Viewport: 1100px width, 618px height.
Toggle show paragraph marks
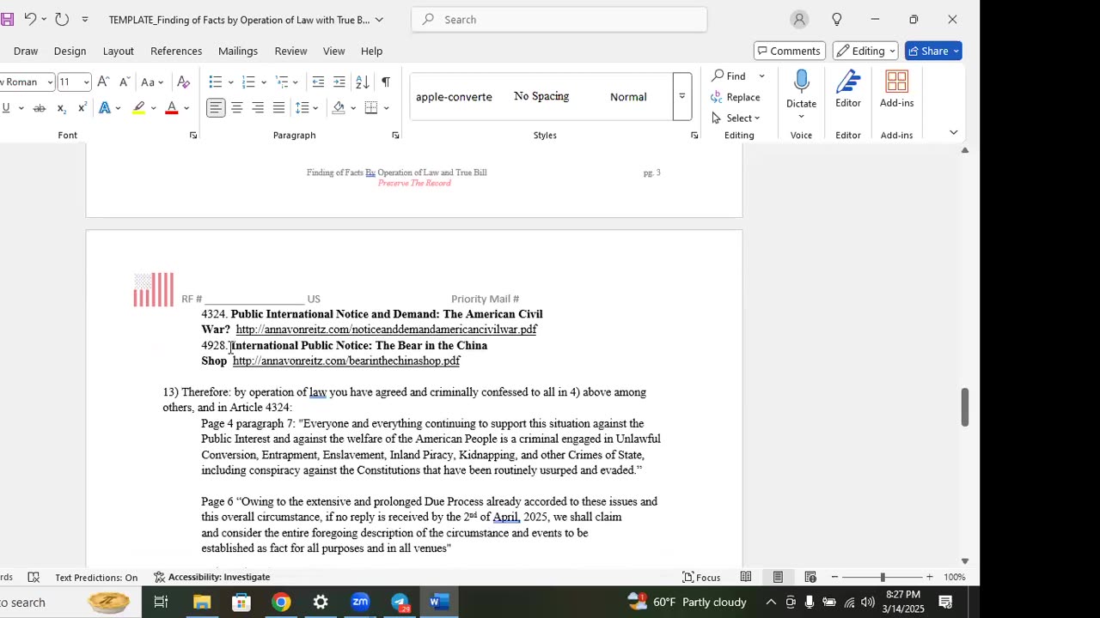coord(386,82)
